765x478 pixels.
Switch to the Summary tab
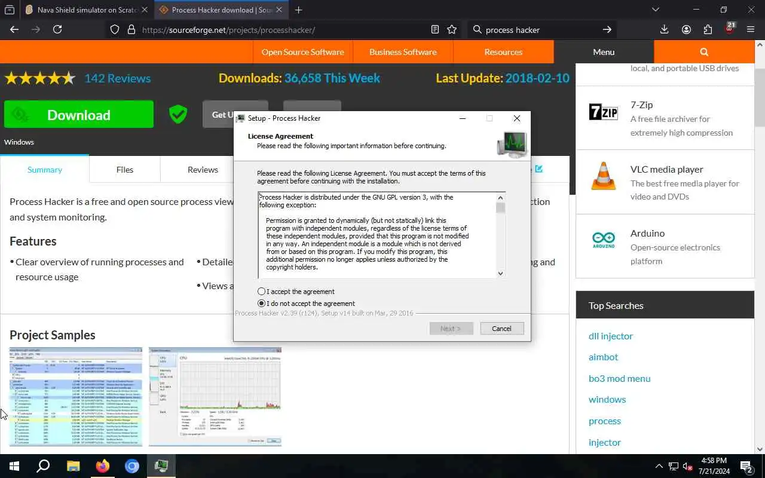coord(45,170)
